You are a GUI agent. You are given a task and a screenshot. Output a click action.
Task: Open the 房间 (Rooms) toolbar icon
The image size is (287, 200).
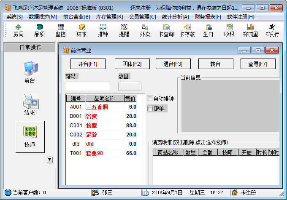coord(18,30)
